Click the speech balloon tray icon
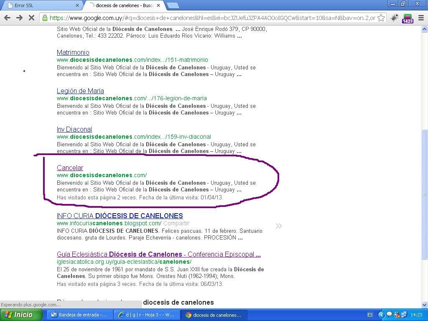The height and width of the screenshot is (321, 428). tap(390, 314)
